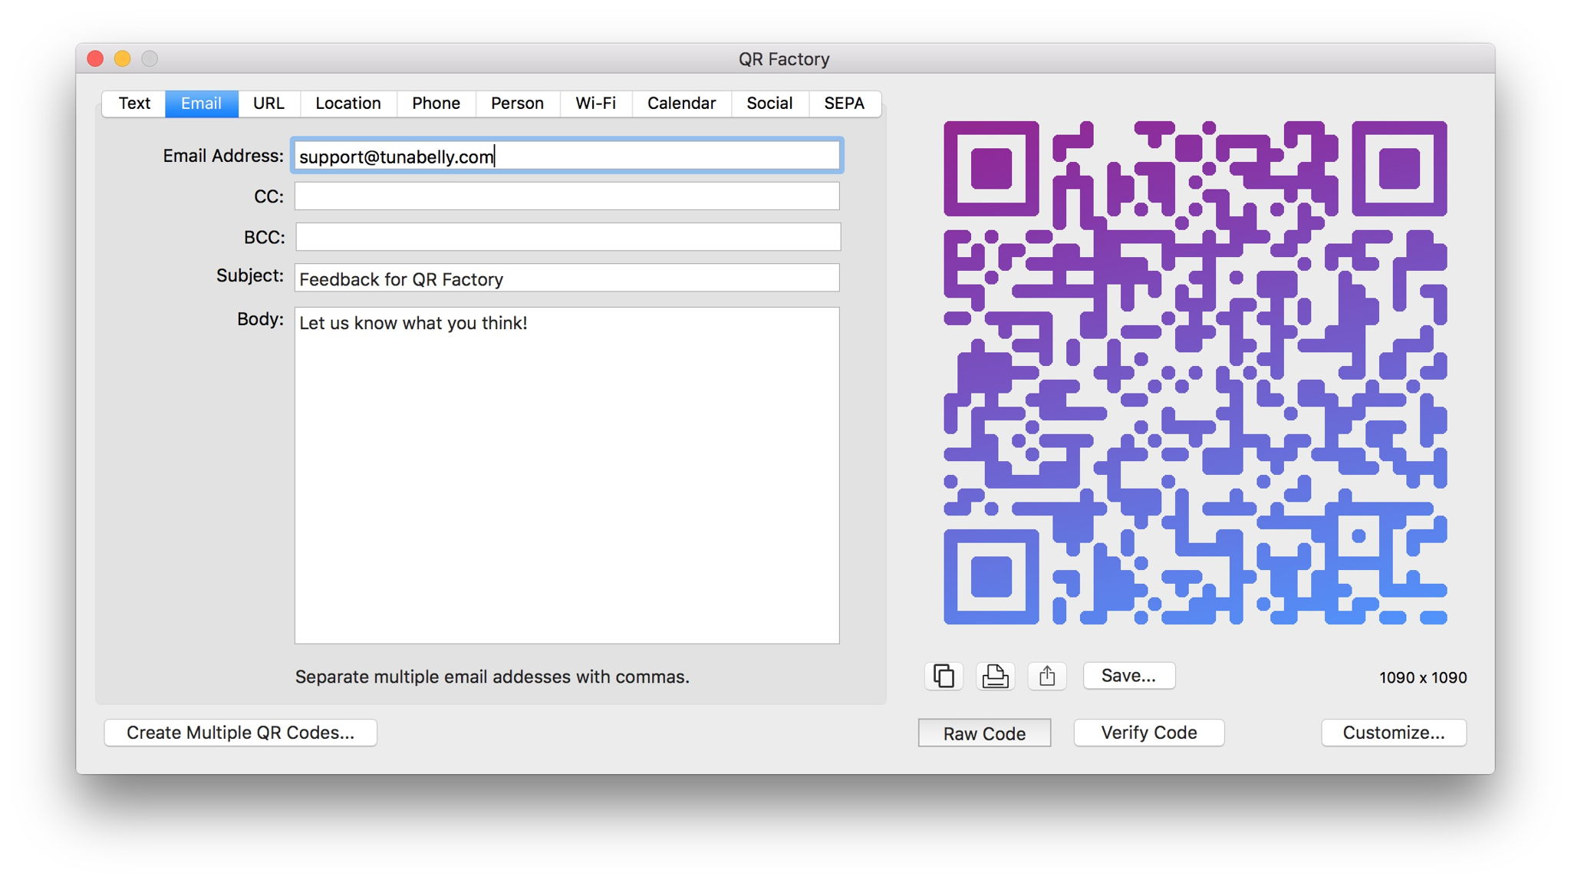Choose the Phone tab
Viewport: 1571px width, 883px height.
pos(436,104)
